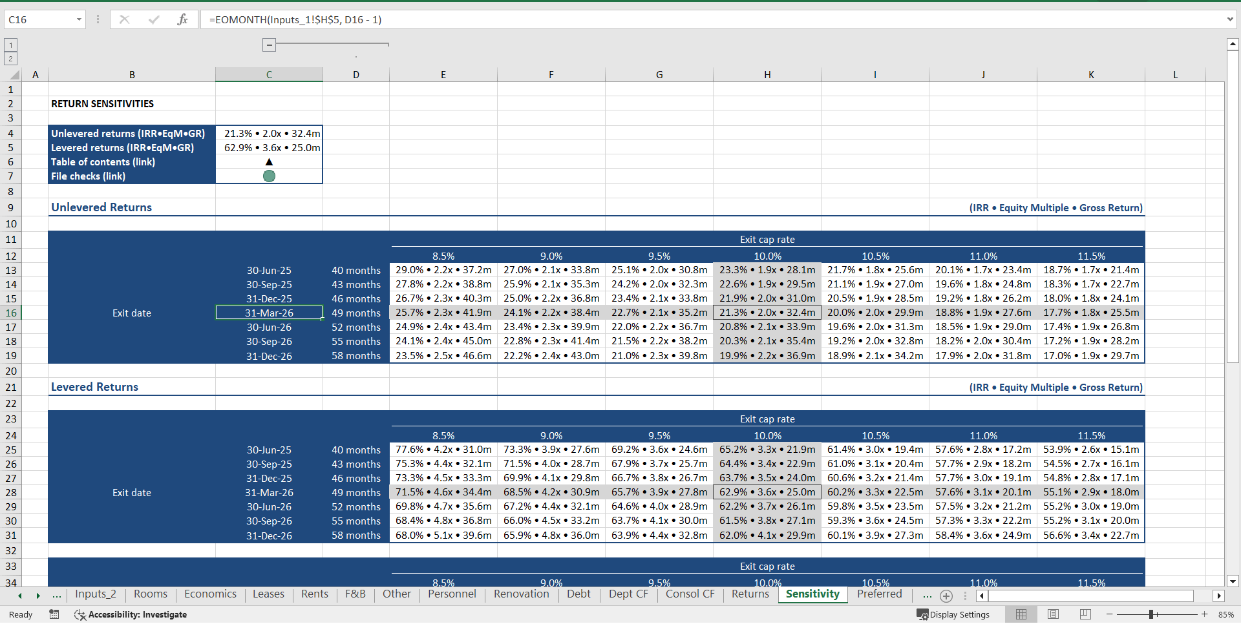Select cell 17.0% • 1.9x • 29.7m
This screenshot has height=624, width=1241.
pos(1091,355)
